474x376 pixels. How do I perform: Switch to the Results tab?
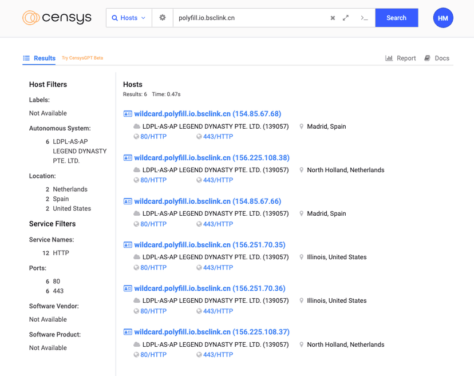(x=39, y=58)
